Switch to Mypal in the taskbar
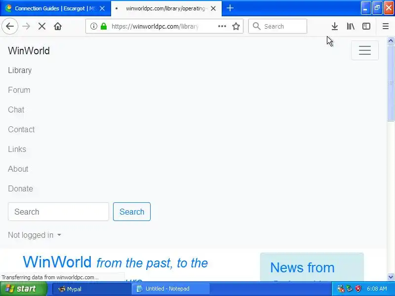 91,289
